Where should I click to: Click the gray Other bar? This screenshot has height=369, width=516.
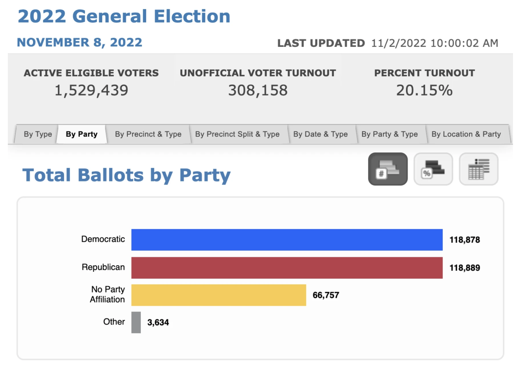[136, 322]
